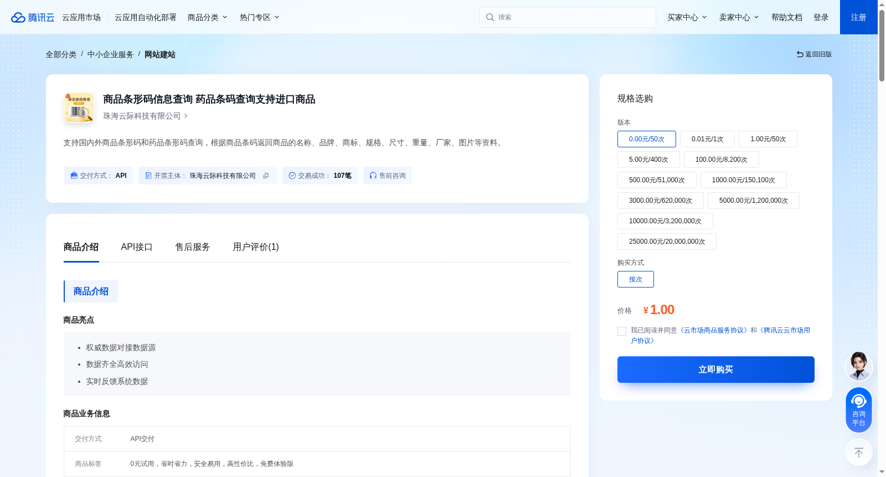Click the text 实时反馈系统数据

click(117, 382)
